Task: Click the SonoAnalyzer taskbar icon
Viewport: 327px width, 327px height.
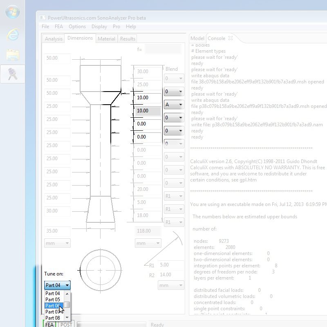Action: point(13,74)
